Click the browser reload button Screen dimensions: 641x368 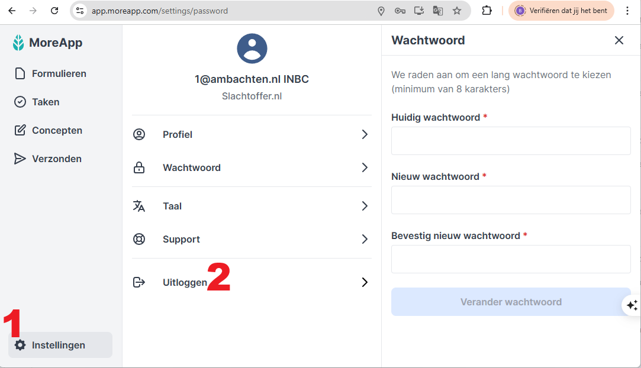pyautogui.click(x=54, y=11)
